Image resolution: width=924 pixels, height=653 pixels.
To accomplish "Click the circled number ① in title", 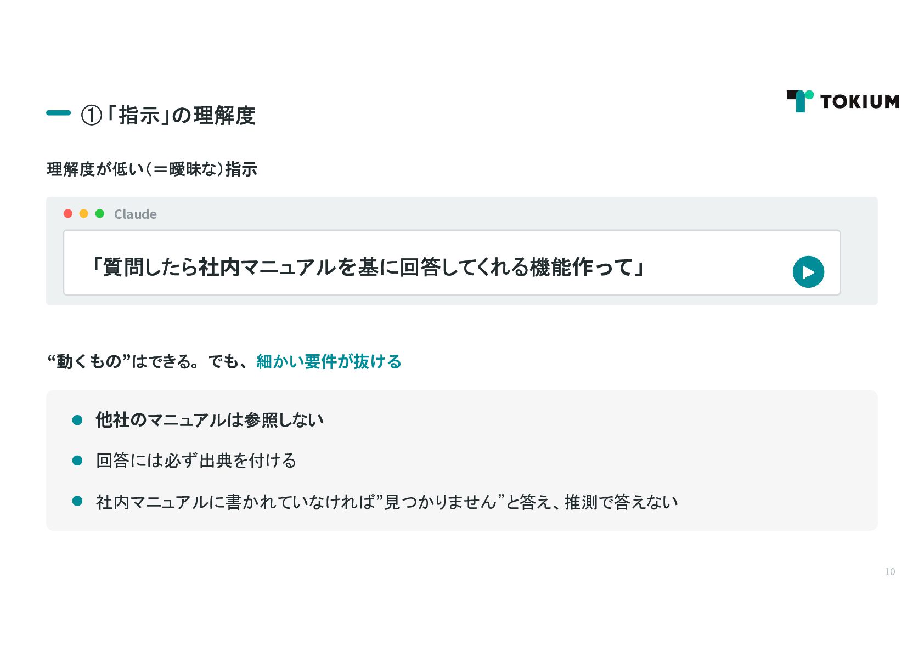I will (x=92, y=115).
